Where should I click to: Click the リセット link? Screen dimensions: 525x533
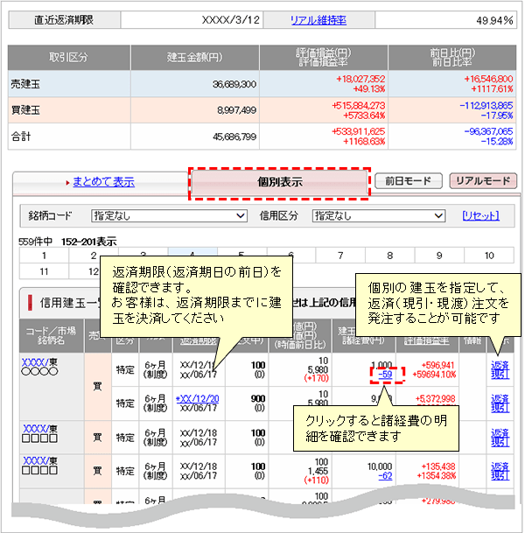pos(480,215)
